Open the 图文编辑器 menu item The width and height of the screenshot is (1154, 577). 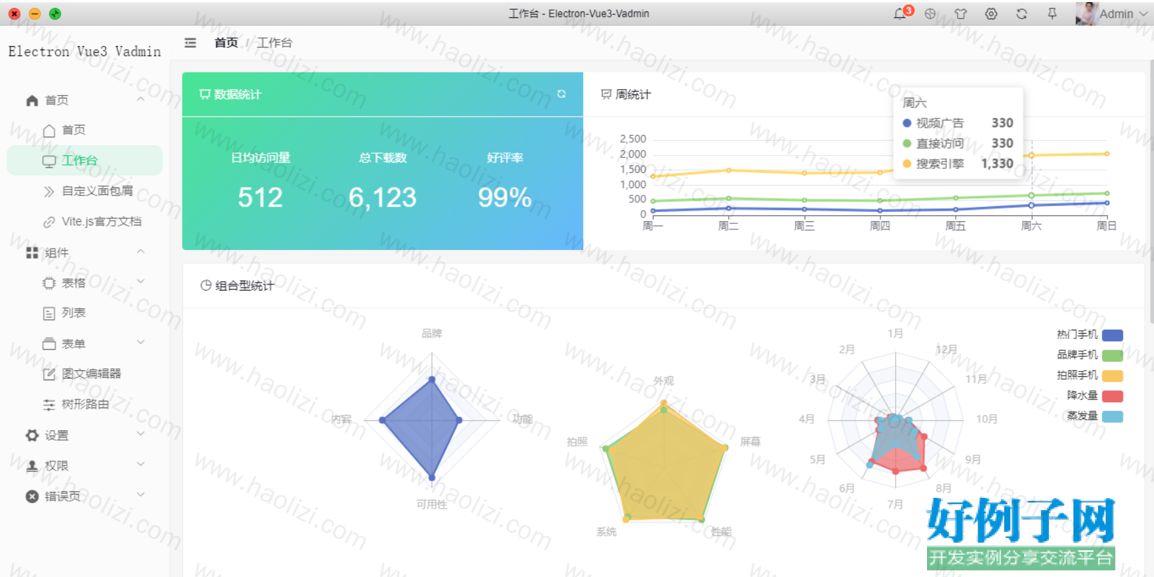pos(85,374)
